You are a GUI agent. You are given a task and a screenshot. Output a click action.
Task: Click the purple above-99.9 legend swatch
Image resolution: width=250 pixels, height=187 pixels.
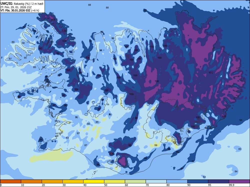click(x=239, y=182)
